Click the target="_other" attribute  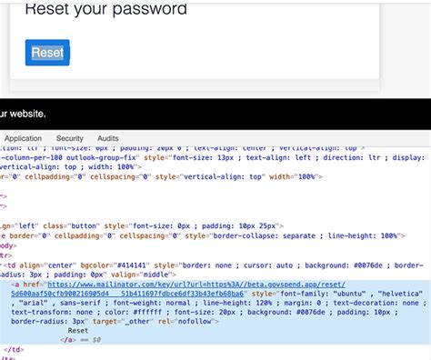[x=122, y=321]
